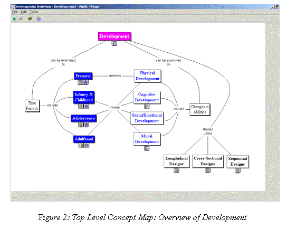Click the CmapTools window title bar icon

[x=13, y=7]
